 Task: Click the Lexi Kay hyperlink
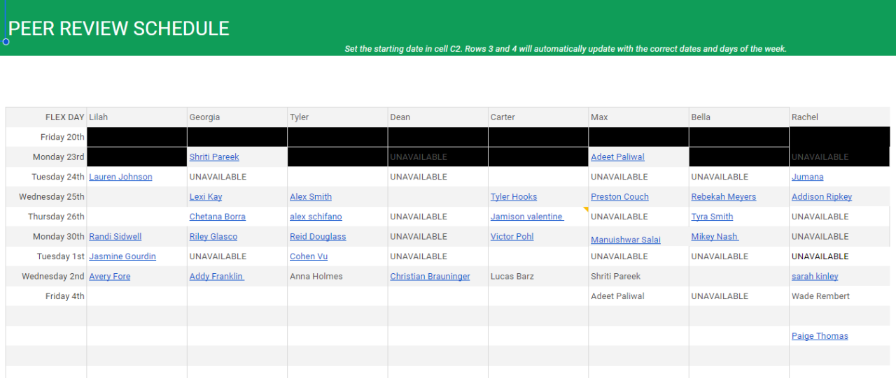206,197
